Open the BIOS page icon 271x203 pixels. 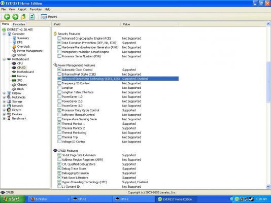point(14,89)
